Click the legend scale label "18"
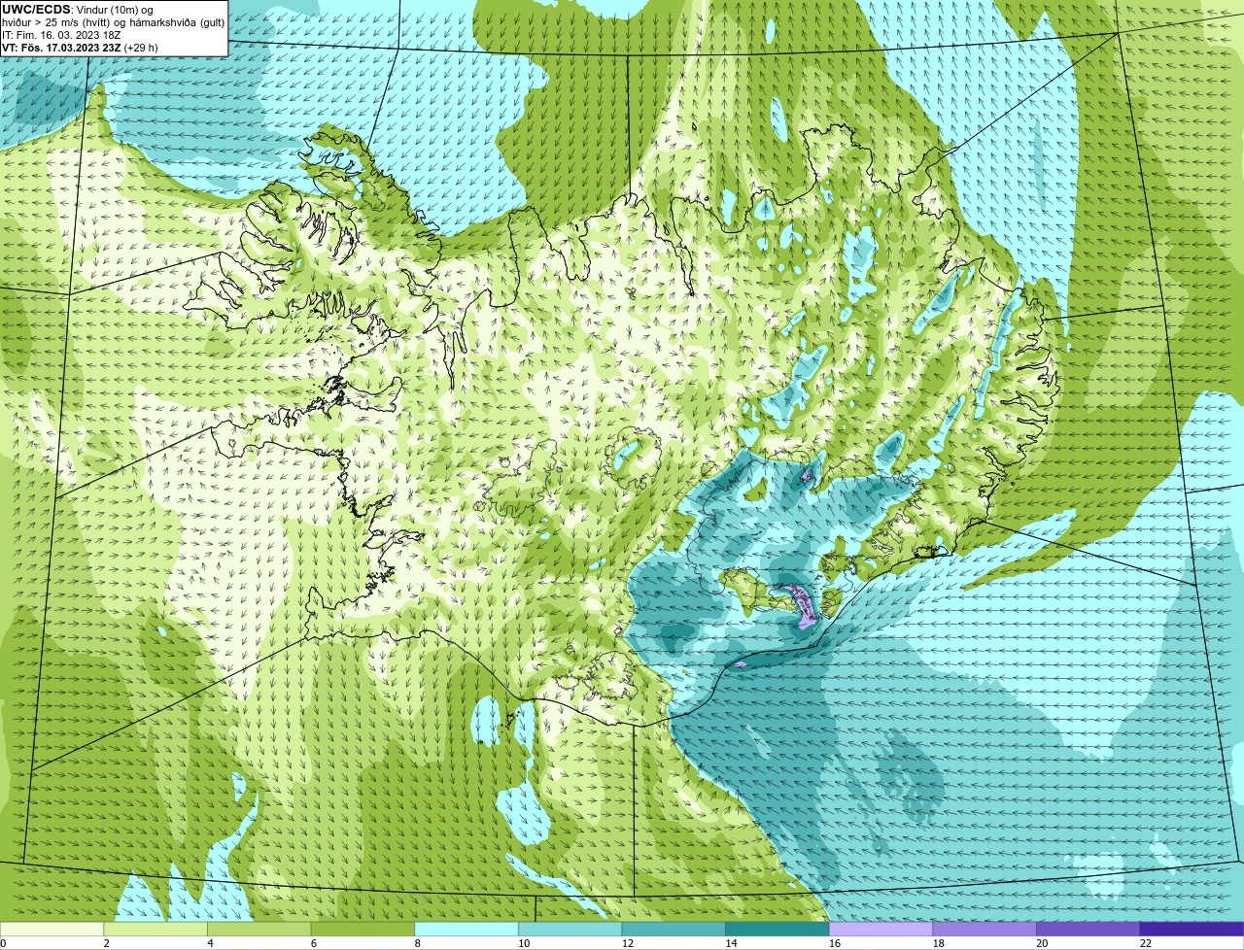 click(939, 943)
